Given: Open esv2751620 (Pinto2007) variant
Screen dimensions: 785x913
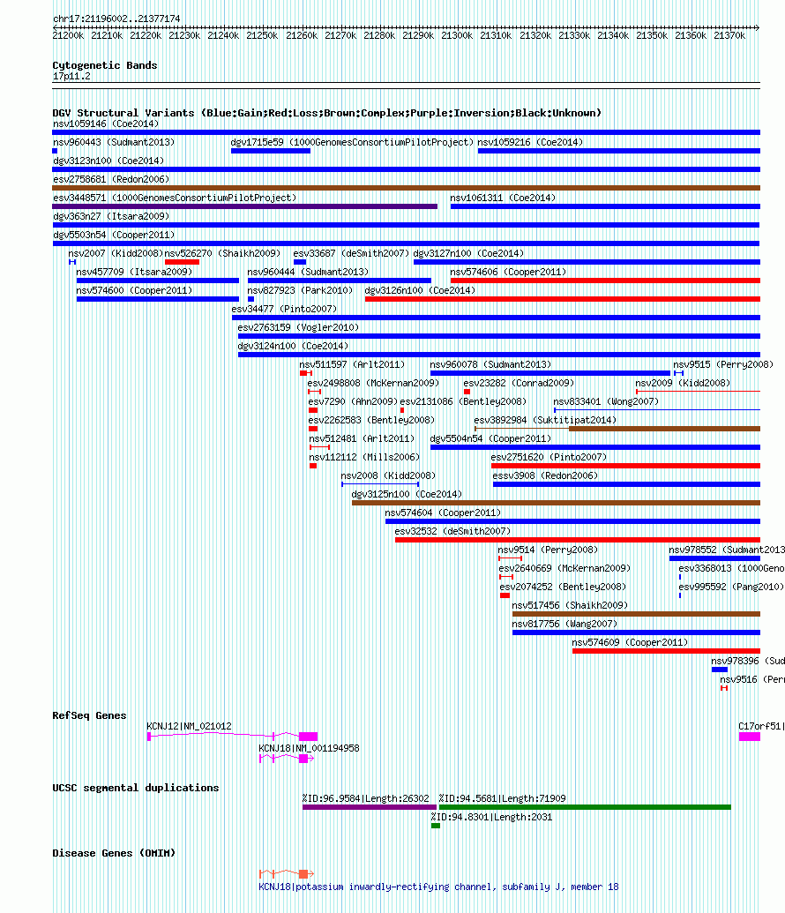Looking at the screenshot, I should 549,458.
